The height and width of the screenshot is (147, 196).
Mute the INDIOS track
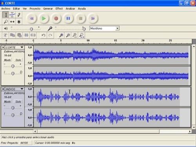7,102
